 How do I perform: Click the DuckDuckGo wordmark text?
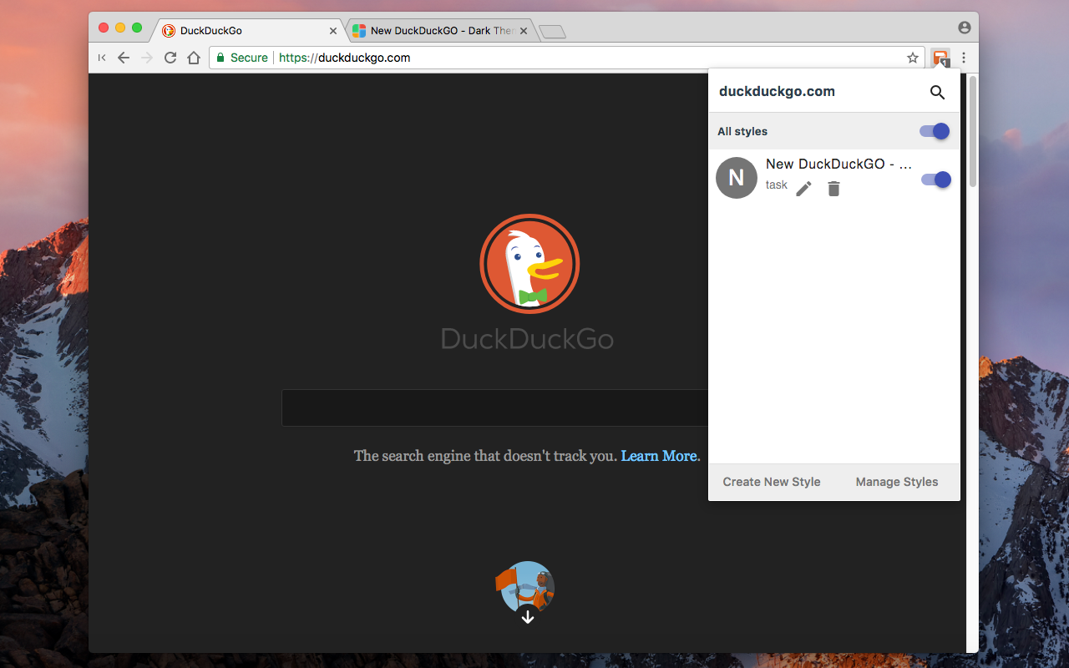pos(527,339)
